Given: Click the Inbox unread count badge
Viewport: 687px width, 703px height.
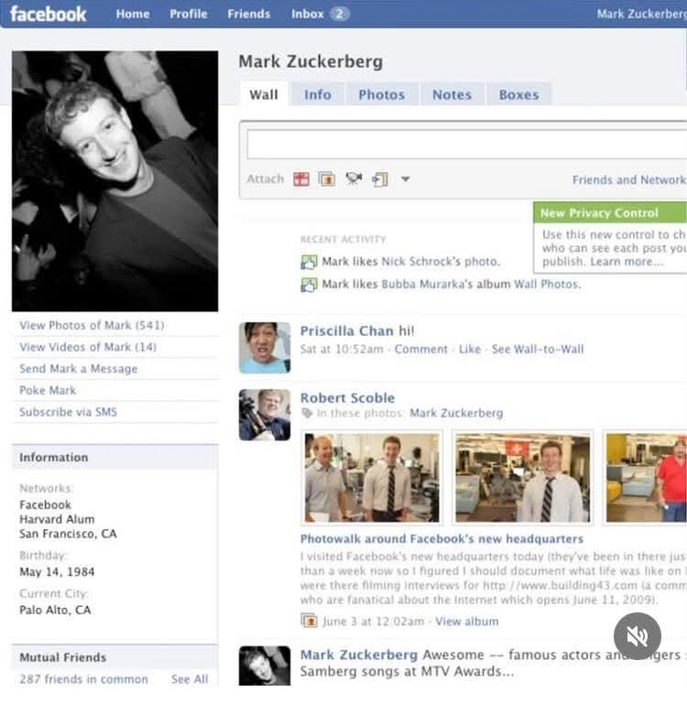Looking at the screenshot, I should [x=340, y=14].
